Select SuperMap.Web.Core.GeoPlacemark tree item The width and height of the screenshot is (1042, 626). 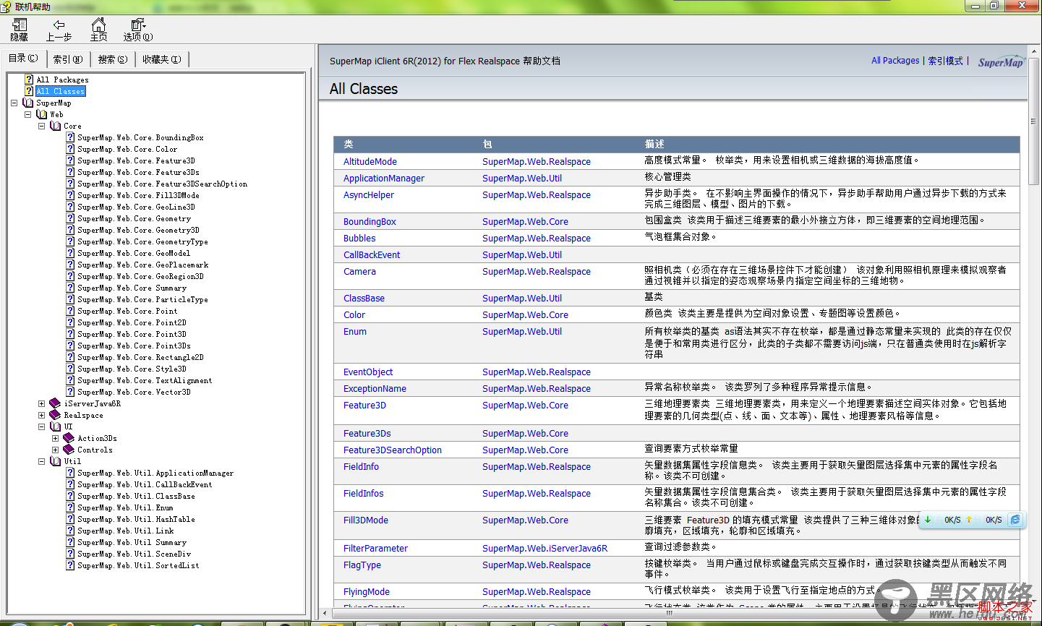coord(143,265)
